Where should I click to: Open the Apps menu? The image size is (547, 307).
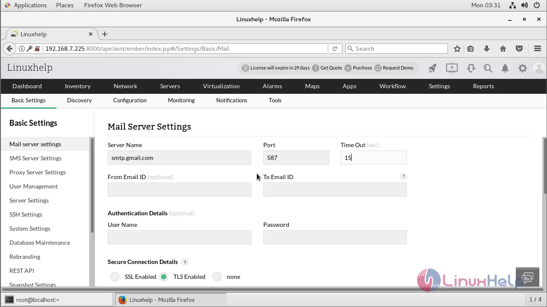(x=350, y=86)
